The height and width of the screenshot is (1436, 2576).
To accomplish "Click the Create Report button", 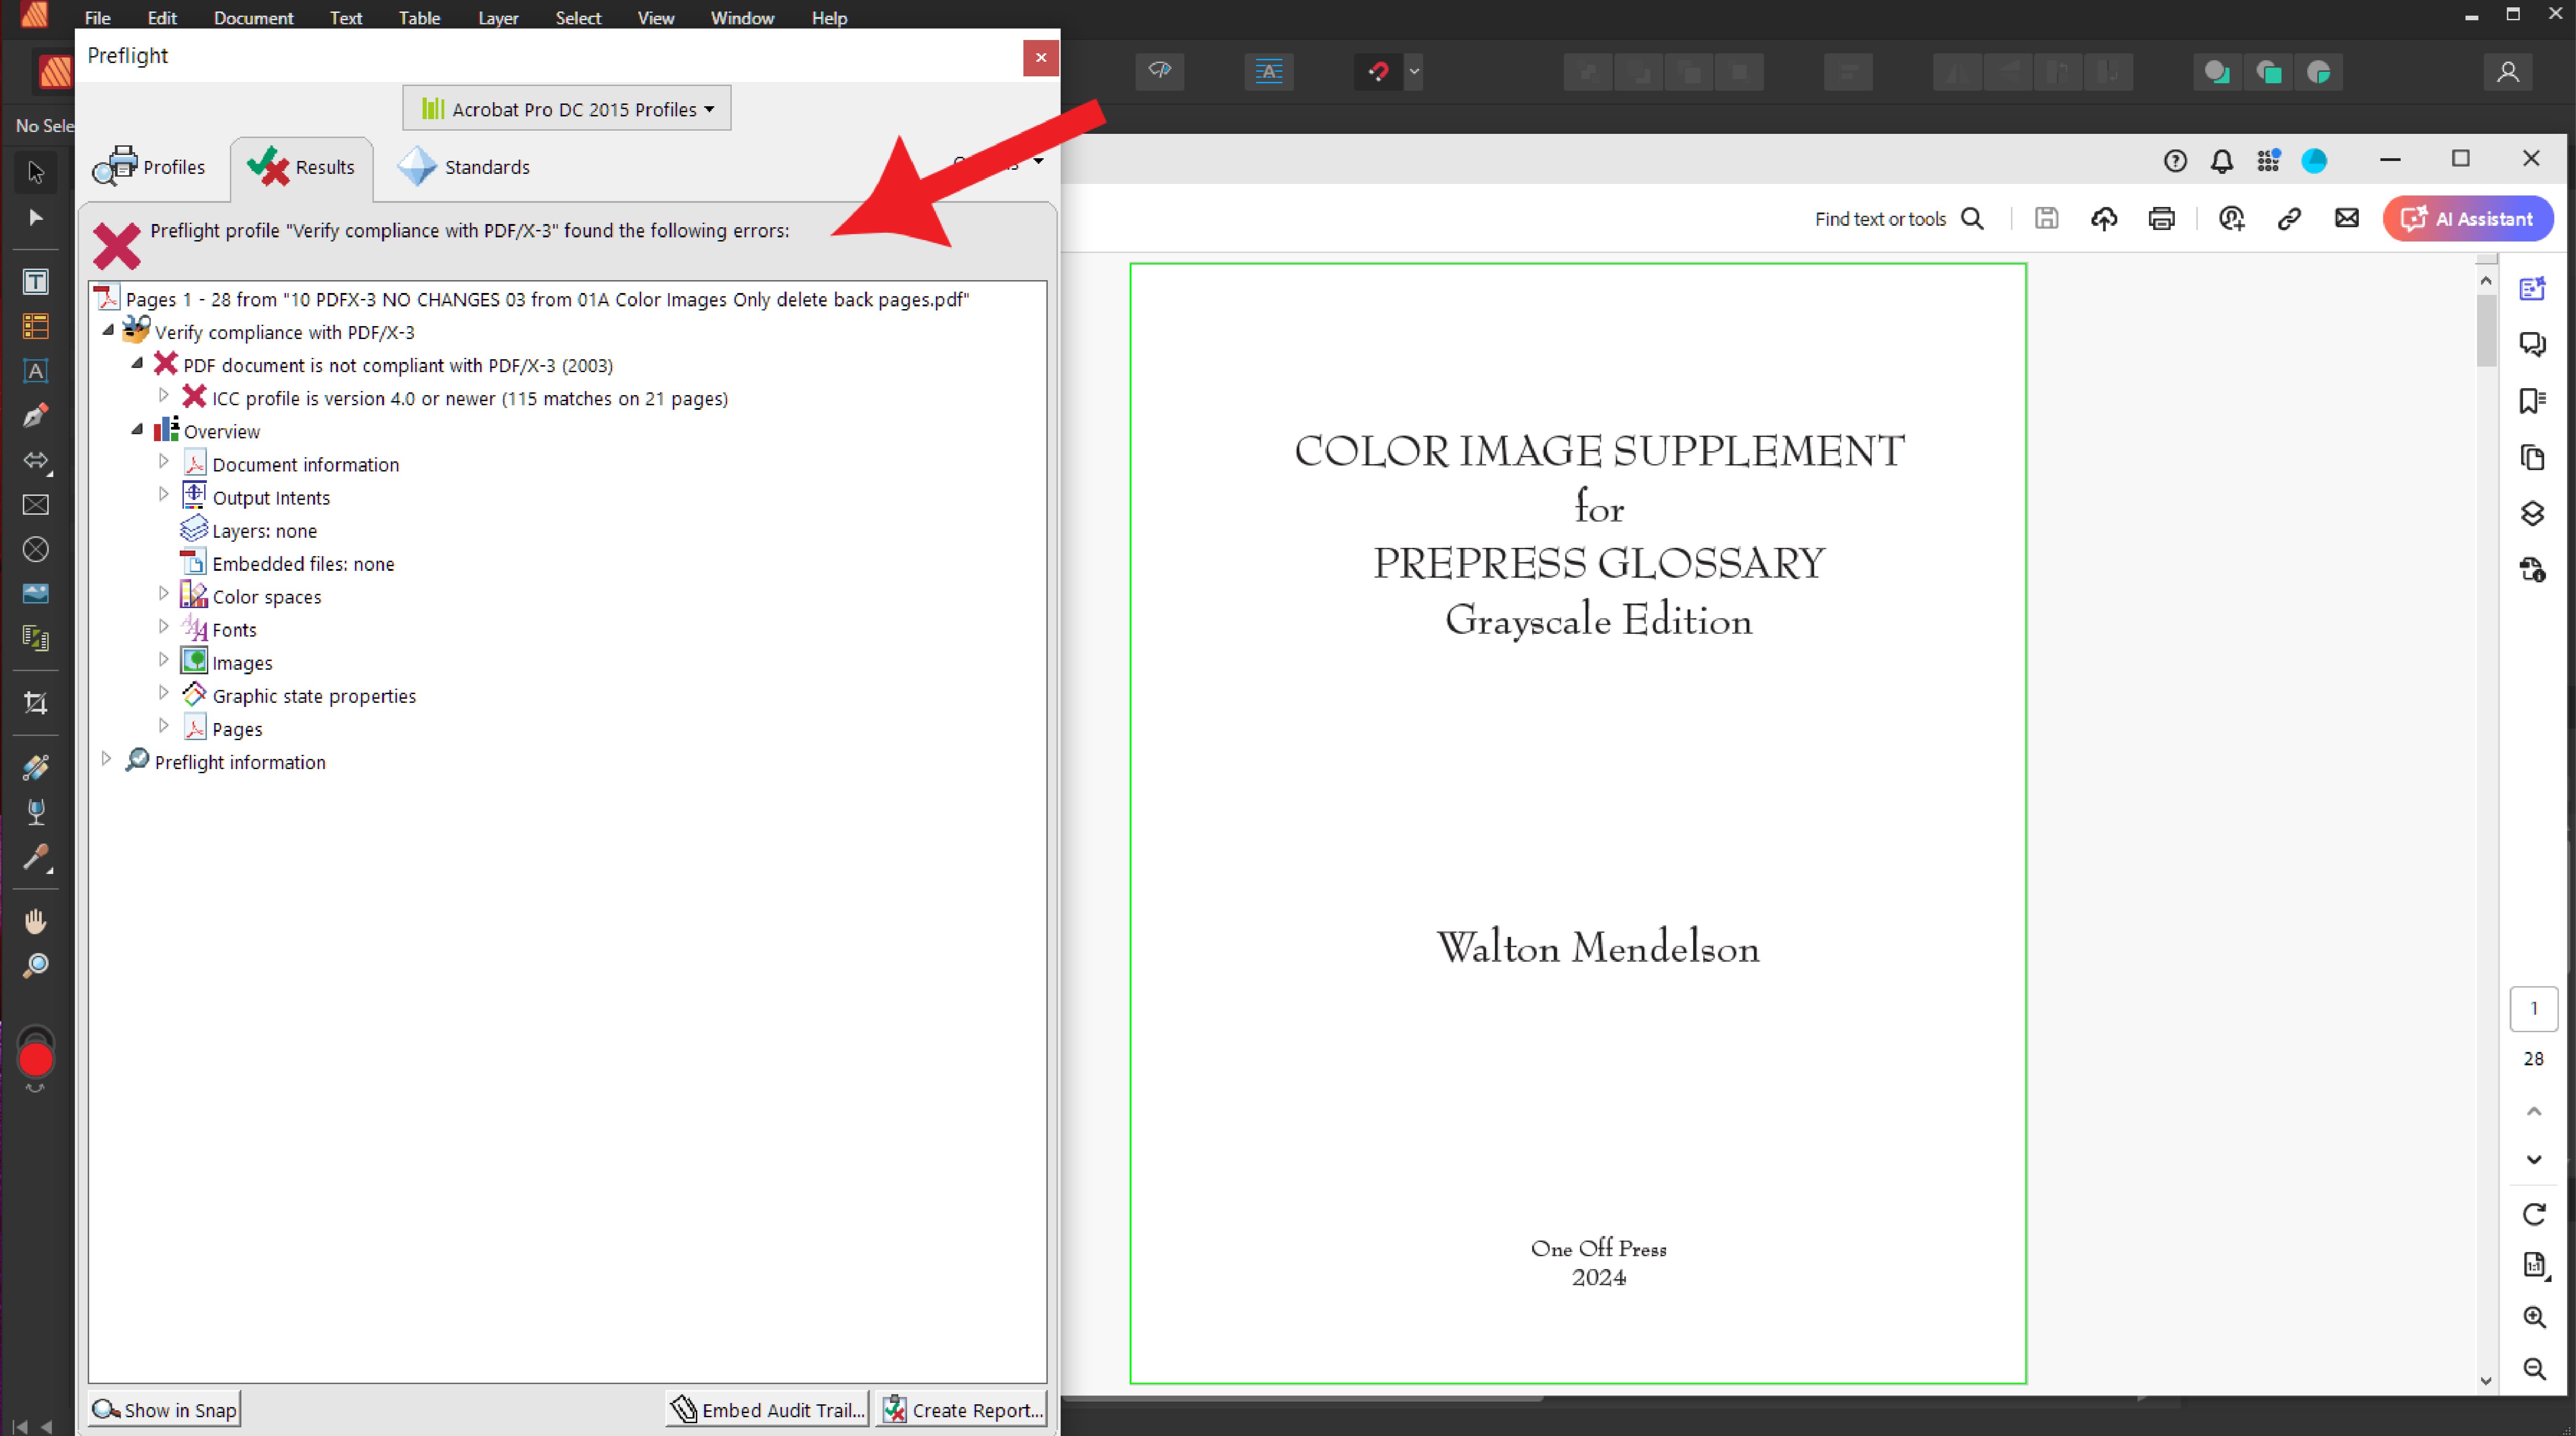I will [x=962, y=1410].
